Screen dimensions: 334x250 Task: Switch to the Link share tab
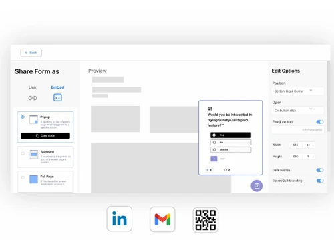point(33,87)
